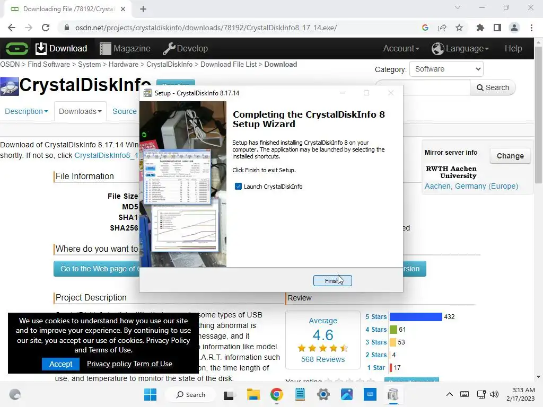Click the address bar URL
The height and width of the screenshot is (407, 543).
(x=206, y=28)
